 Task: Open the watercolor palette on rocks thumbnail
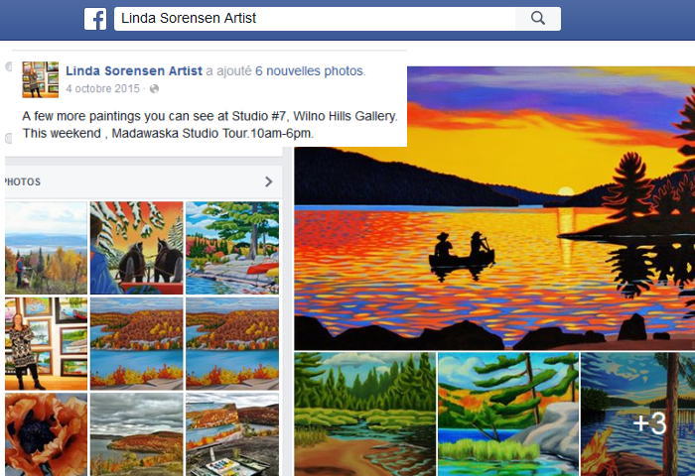232,434
